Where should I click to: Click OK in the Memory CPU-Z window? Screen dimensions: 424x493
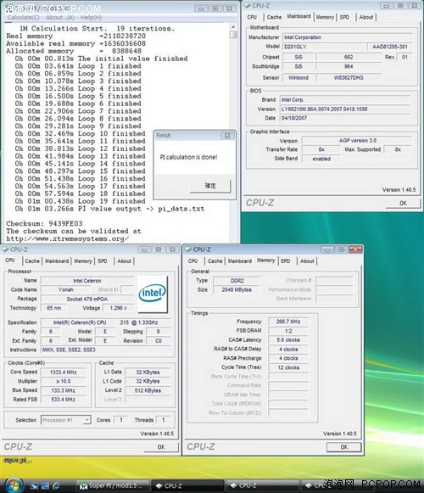click(344, 447)
